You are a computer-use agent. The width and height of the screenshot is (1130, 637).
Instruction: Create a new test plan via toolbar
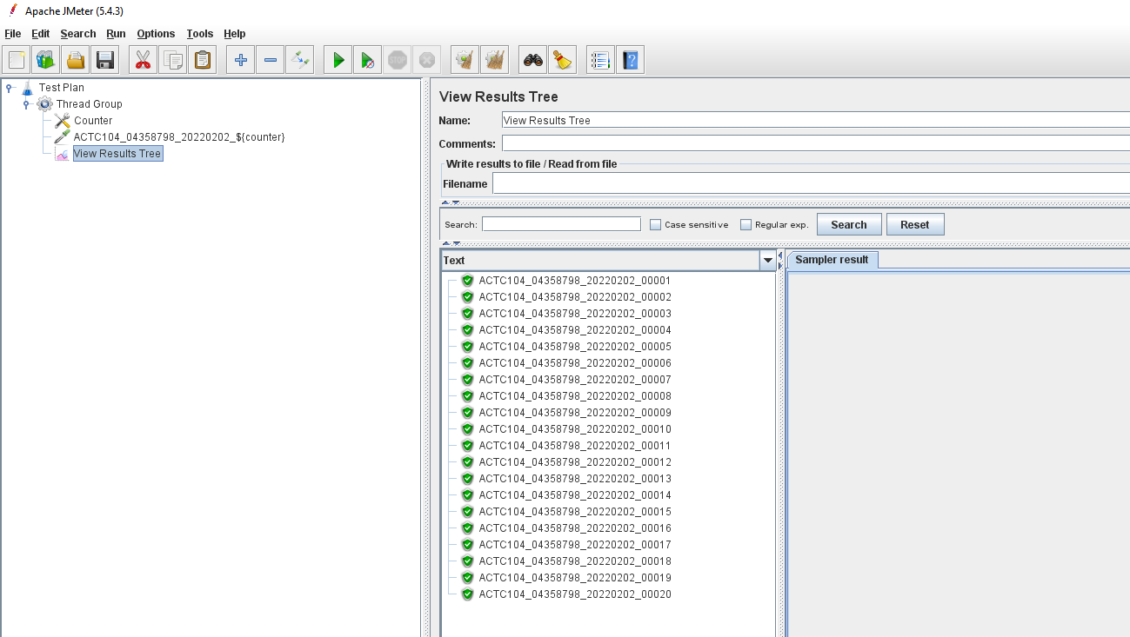tap(17, 60)
